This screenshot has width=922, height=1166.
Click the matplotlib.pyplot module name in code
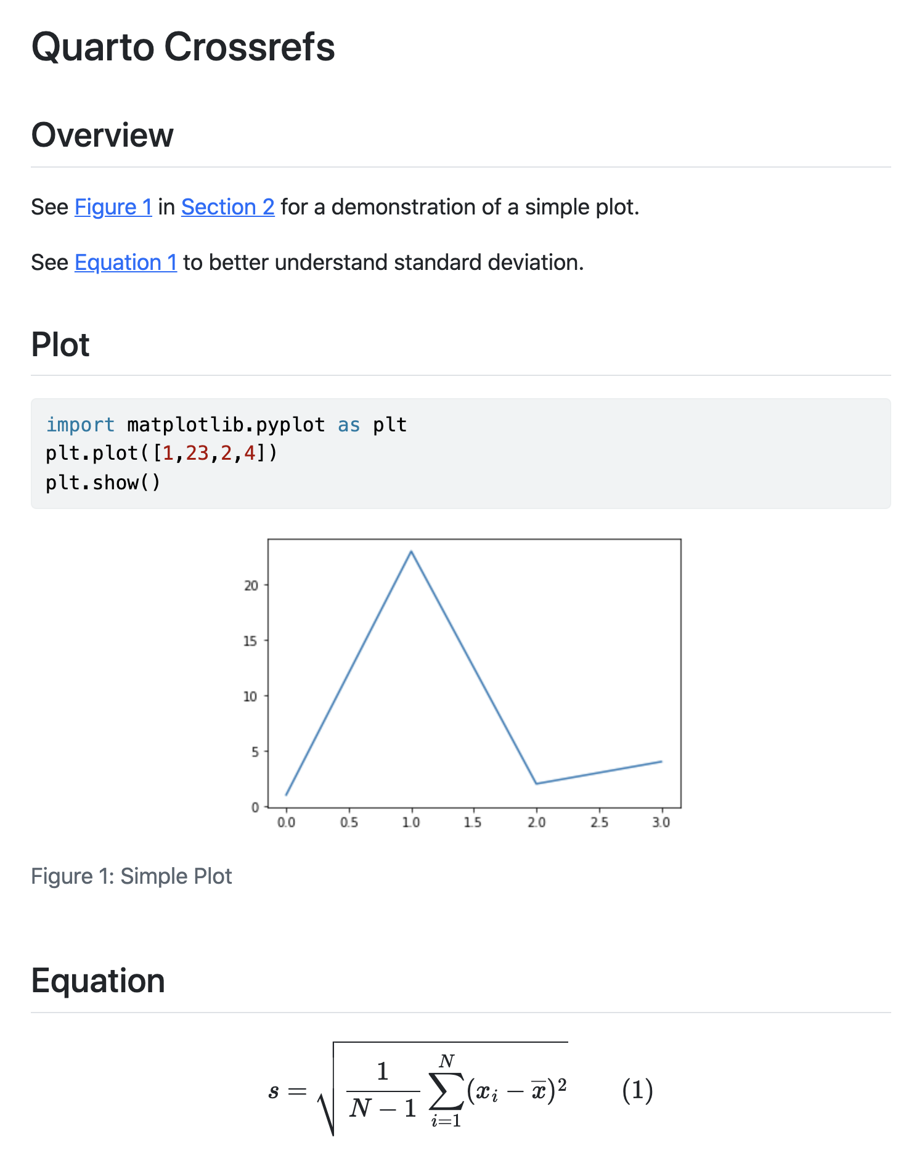(226, 425)
